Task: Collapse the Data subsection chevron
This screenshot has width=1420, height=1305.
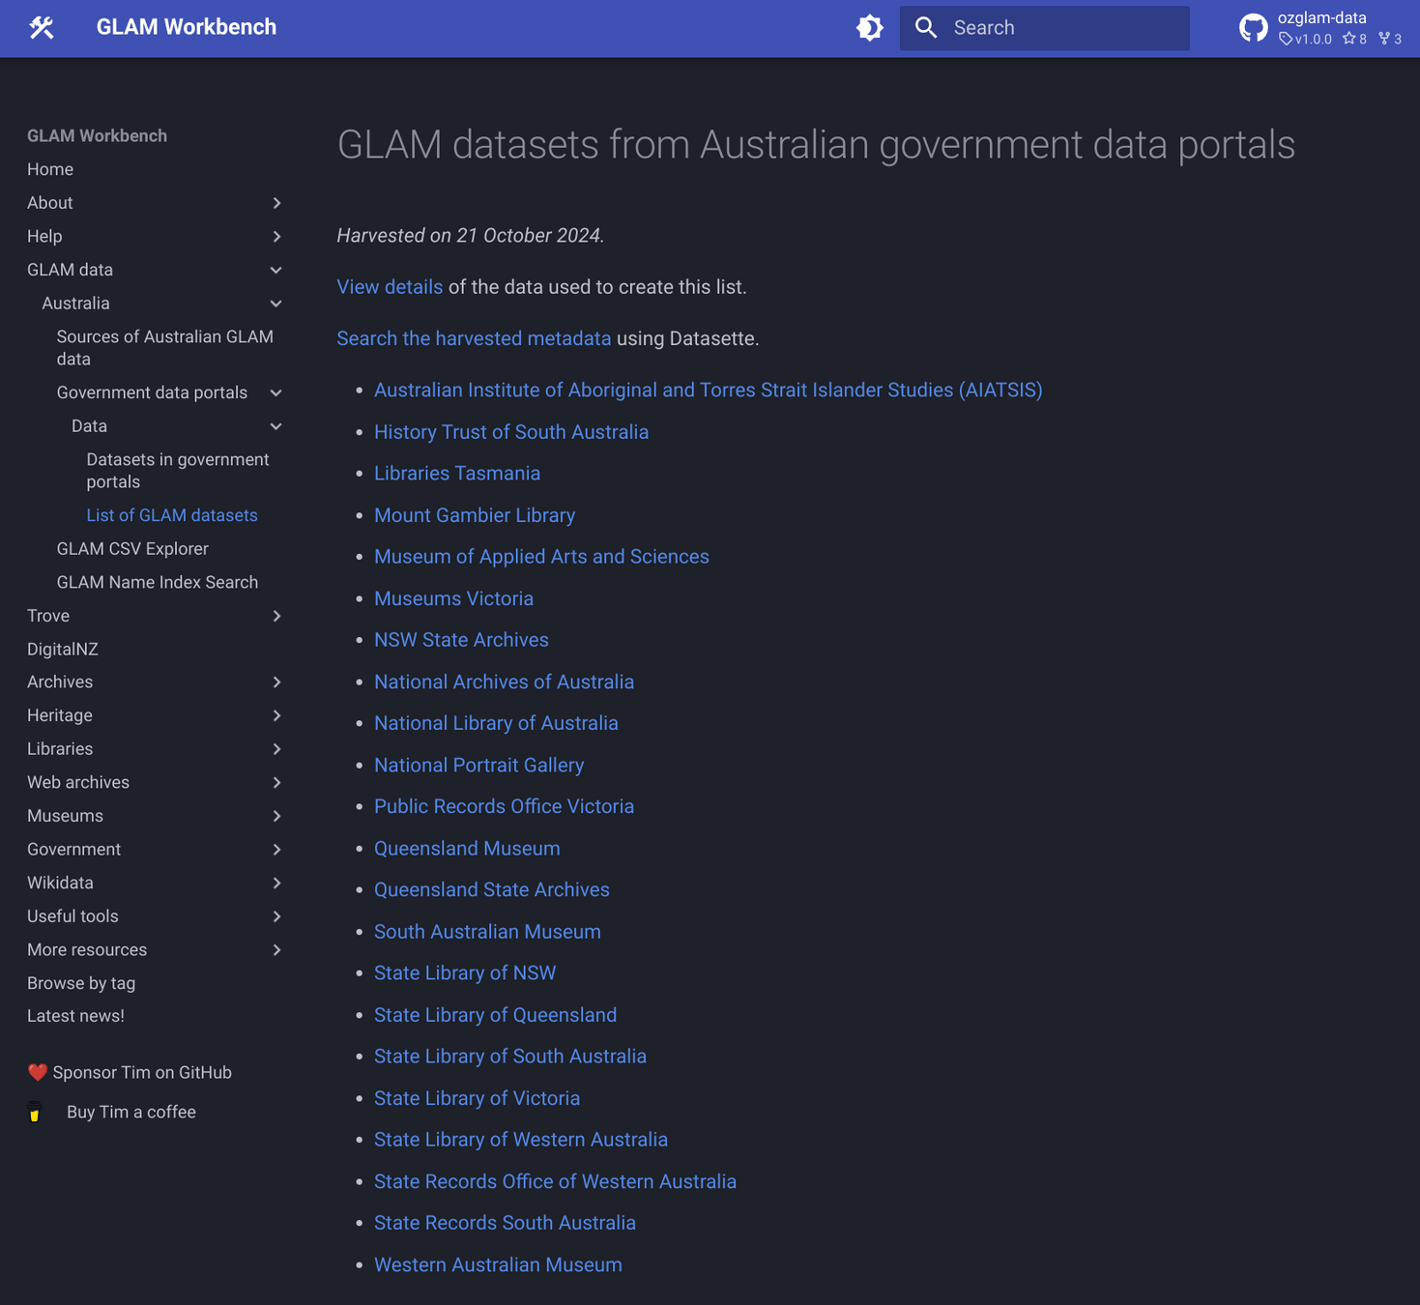Action: click(x=276, y=426)
